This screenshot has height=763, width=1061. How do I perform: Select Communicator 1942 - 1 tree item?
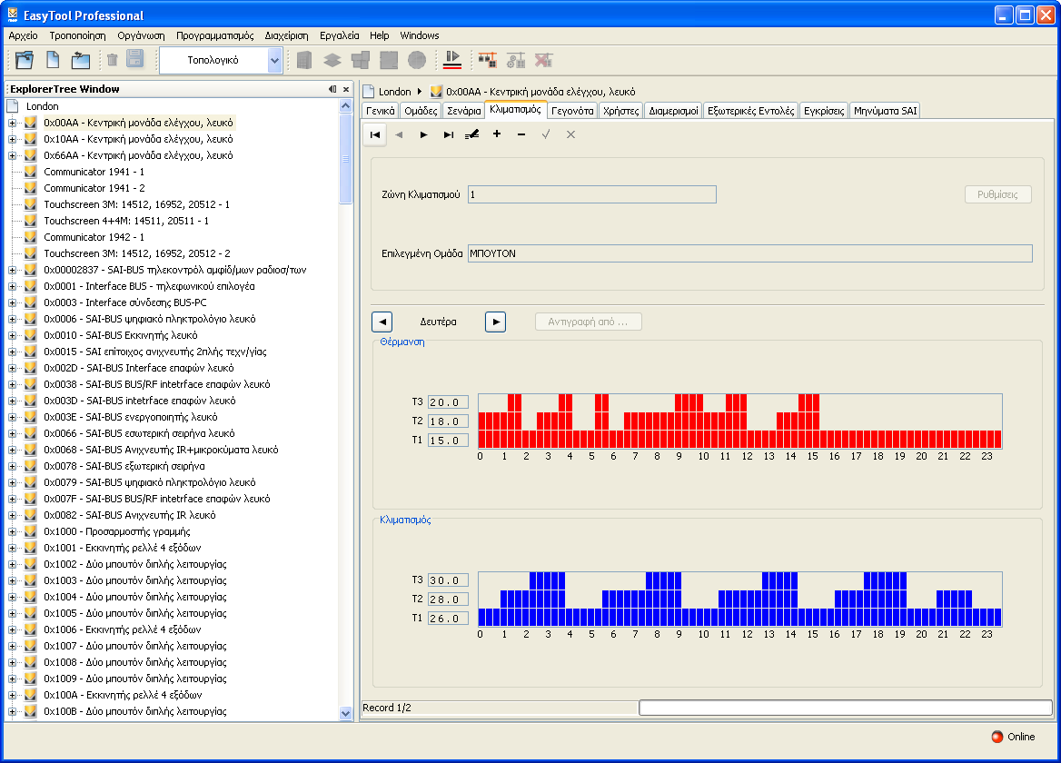click(x=94, y=237)
